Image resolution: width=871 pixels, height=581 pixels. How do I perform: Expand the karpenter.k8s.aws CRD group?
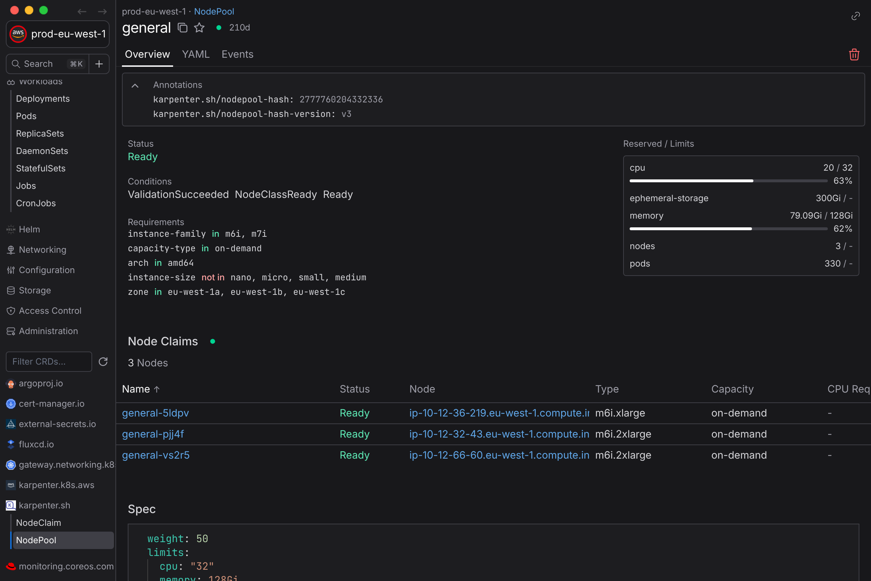pos(56,485)
